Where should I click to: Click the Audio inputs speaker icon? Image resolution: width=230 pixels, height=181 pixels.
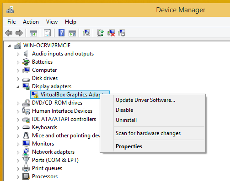(26, 54)
